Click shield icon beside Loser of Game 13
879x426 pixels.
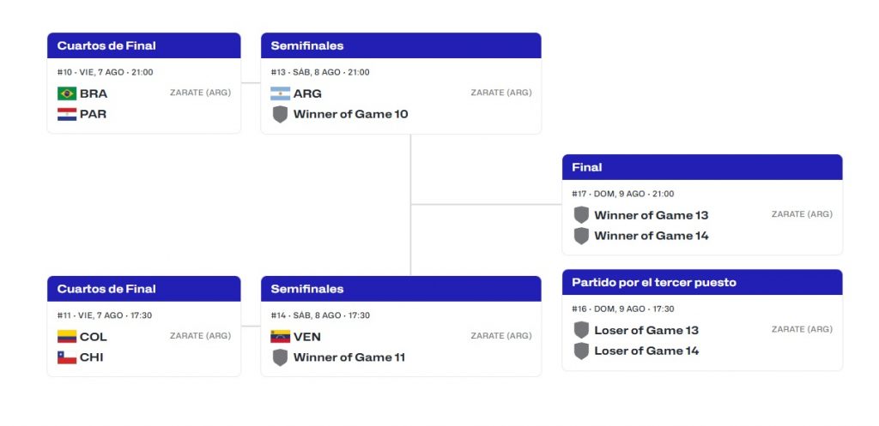pyautogui.click(x=581, y=330)
